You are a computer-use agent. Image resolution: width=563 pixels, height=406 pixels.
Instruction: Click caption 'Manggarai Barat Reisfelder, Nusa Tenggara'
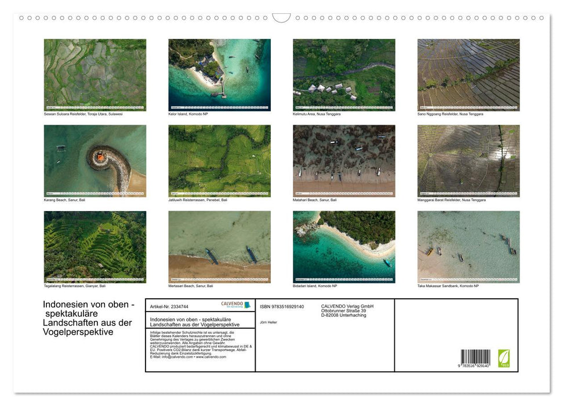452,200
